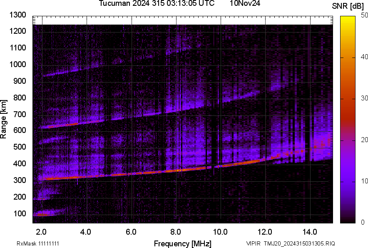Click the colorbar tick value 30
The width and height of the screenshot is (368, 248).
tap(364, 98)
